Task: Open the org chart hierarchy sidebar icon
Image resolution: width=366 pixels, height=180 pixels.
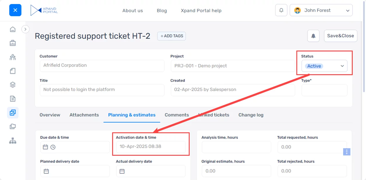Action: (x=13, y=141)
